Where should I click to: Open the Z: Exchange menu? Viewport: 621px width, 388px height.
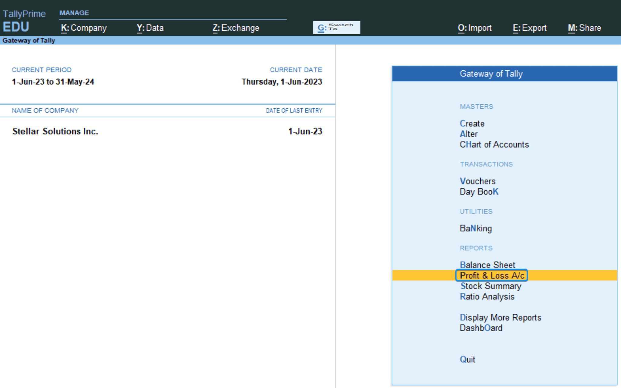(x=236, y=28)
